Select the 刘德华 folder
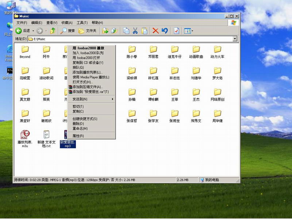Viewport: 292px width, 219px height. 196,74
